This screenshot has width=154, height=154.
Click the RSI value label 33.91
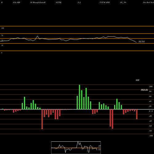click(x=142, y=42)
